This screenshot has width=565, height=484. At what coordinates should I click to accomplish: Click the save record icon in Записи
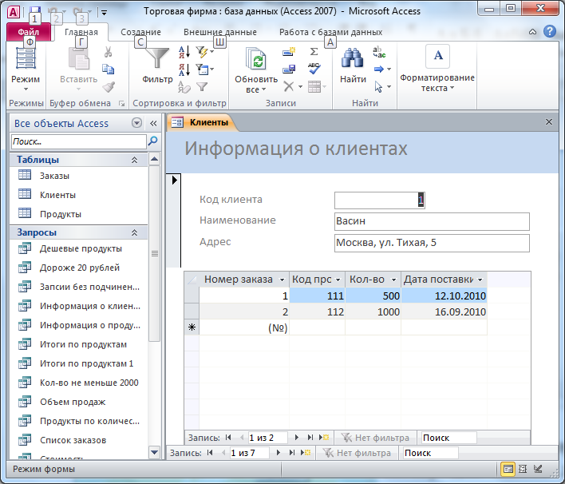point(289,69)
